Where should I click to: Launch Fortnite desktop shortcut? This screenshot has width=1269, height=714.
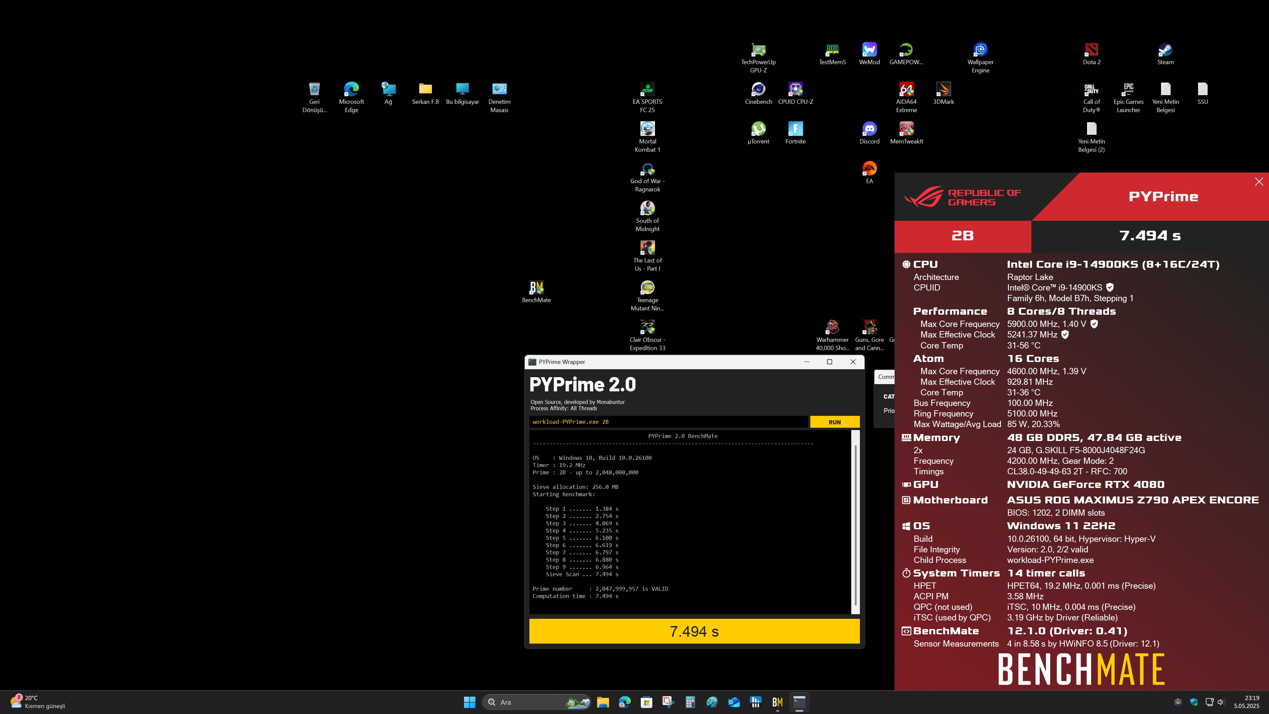[795, 133]
